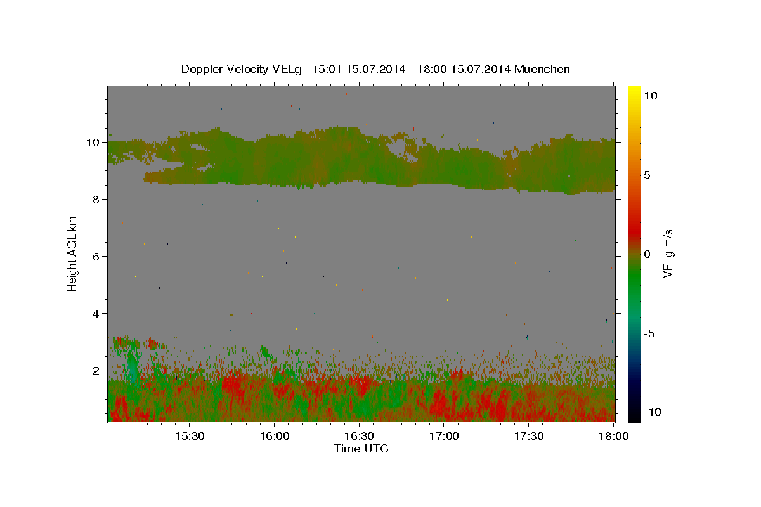The height and width of the screenshot is (507, 761).
Task: Click the 16:30 time tick label
Action: 359,437
